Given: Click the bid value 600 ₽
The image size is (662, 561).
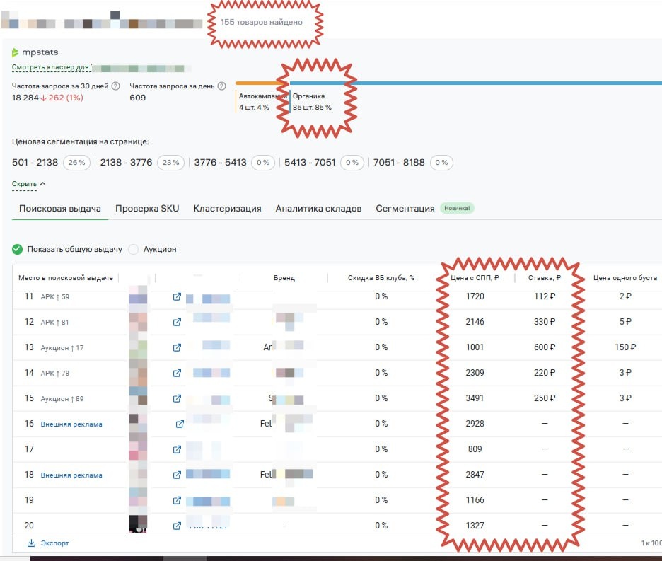Looking at the screenshot, I should click(x=544, y=347).
